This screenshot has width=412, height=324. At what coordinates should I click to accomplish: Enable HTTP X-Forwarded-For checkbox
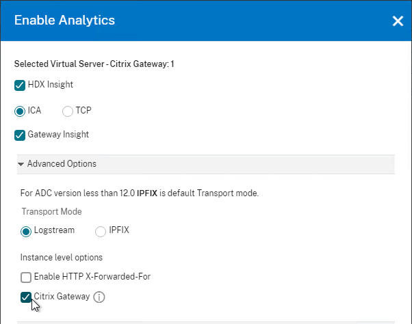pos(26,278)
